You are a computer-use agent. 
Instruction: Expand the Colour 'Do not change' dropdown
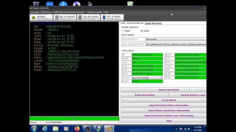[147, 78]
